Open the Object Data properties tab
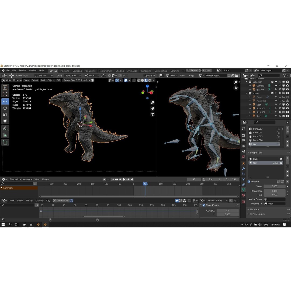The height and width of the screenshot is (291, 291). [243, 190]
